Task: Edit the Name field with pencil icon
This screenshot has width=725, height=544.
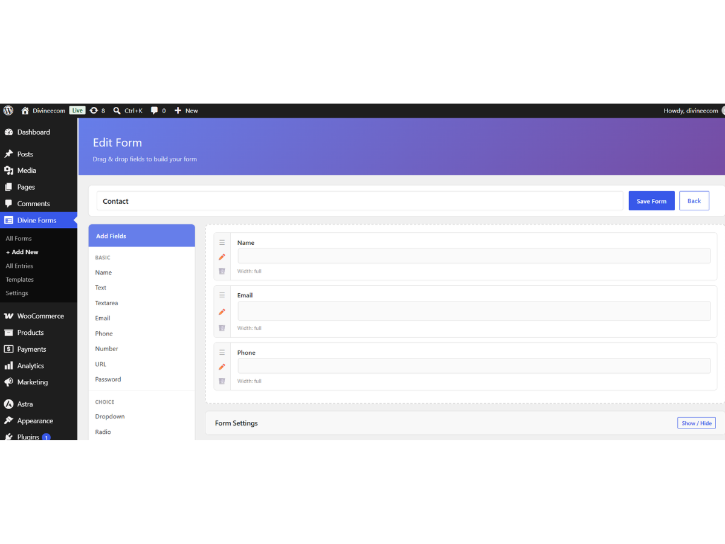Action: (x=222, y=257)
